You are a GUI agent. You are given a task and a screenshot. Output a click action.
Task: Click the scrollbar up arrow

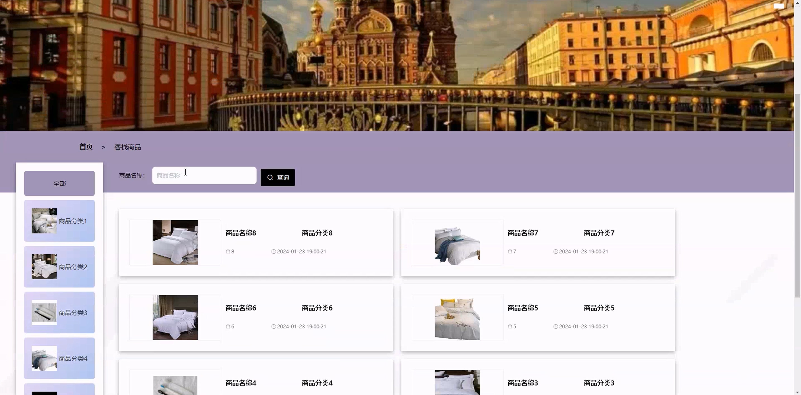click(798, 3)
